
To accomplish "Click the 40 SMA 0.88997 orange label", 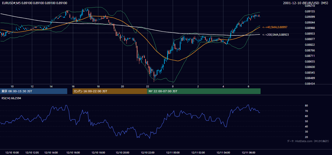I will tap(275, 27).
